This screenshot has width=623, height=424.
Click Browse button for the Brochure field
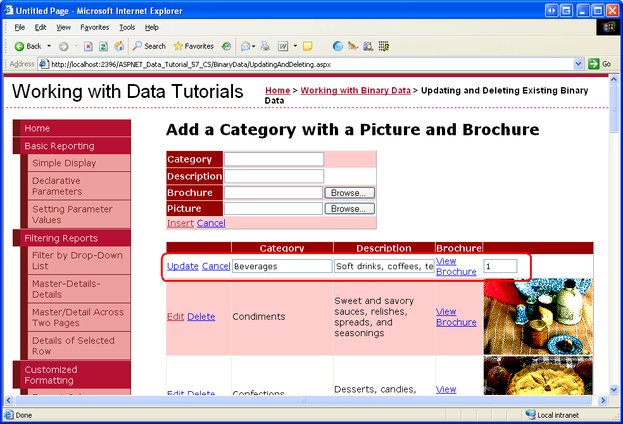pyautogui.click(x=349, y=193)
